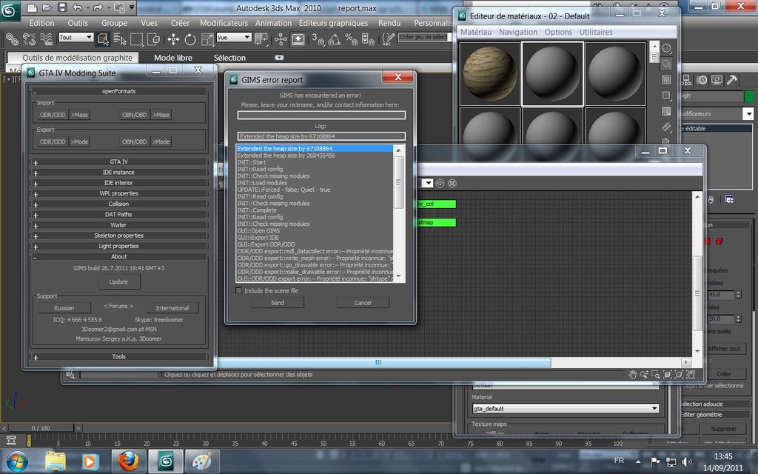Toggle Spinner Snap button
Screen dimensions: 758x474
click(369, 39)
